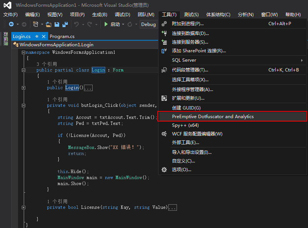Click the ellipsis box after Login()

[x=88, y=88]
